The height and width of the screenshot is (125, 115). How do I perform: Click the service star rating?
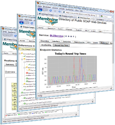coord(70,36)
